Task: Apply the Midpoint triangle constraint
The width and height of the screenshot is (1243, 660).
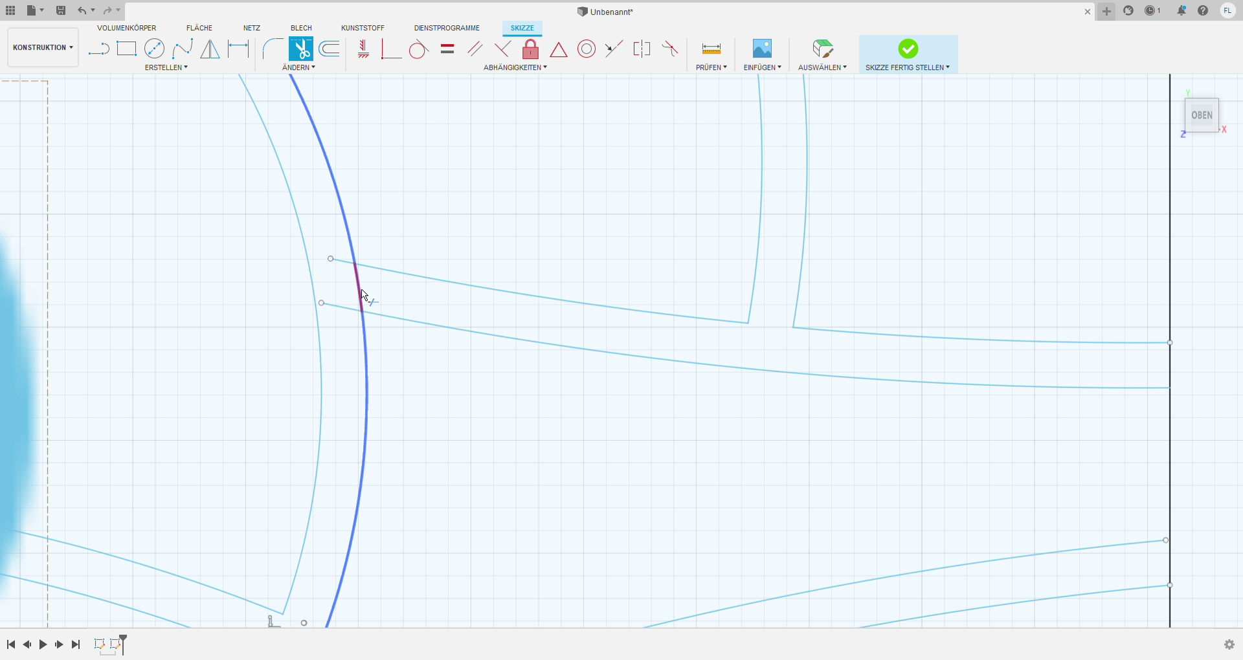Action: [559, 49]
